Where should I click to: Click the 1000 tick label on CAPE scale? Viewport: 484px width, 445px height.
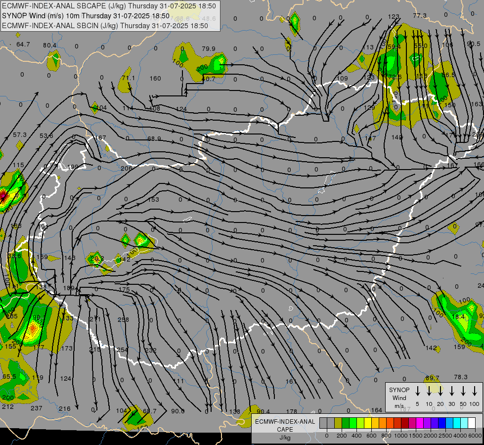[x=400, y=436]
